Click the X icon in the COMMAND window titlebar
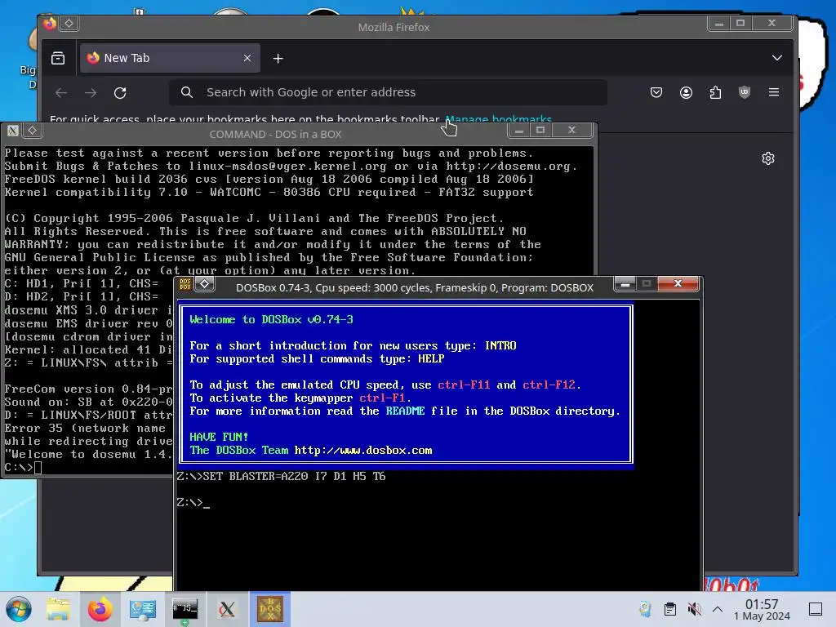 (x=13, y=131)
